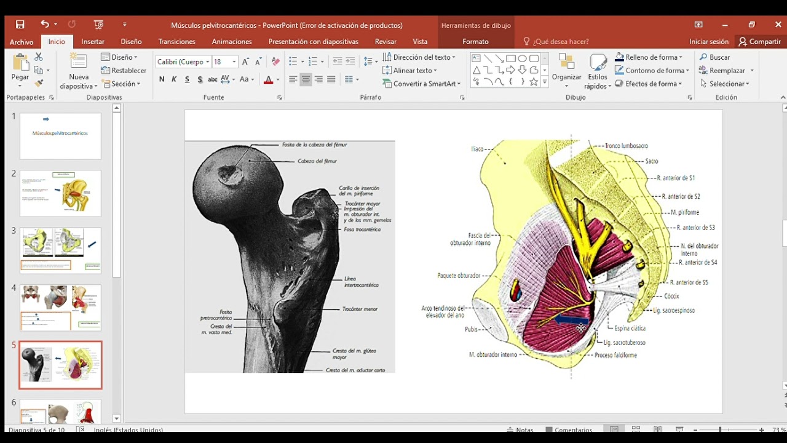Image resolution: width=787 pixels, height=443 pixels.
Task: Expand the Seleccionar dropdown
Action: [725, 84]
